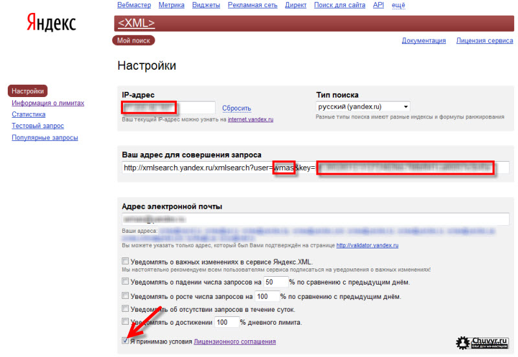Open Статистика sidebar link

coord(28,114)
